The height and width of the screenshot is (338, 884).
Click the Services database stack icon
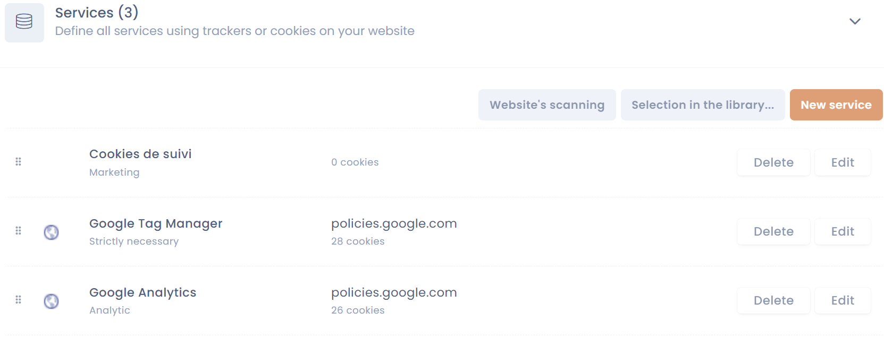(24, 22)
